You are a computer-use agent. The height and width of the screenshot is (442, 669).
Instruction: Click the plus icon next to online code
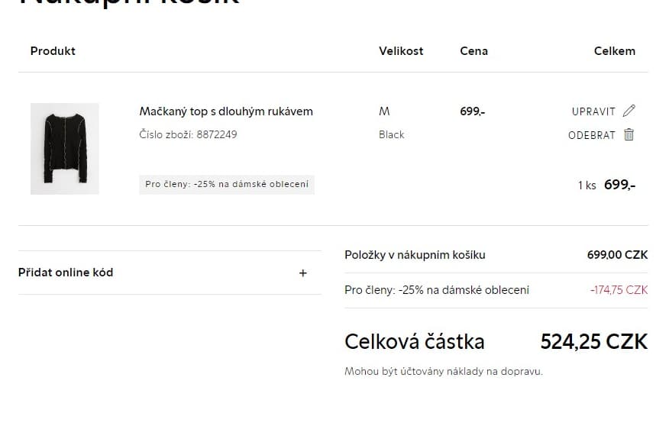(302, 273)
